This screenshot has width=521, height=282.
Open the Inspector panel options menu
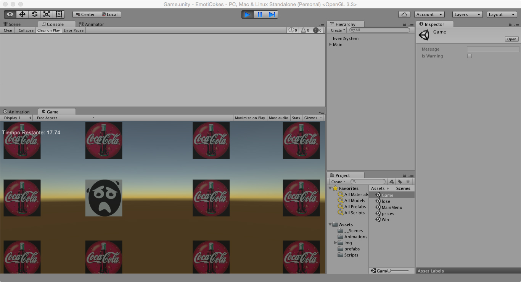(516, 25)
